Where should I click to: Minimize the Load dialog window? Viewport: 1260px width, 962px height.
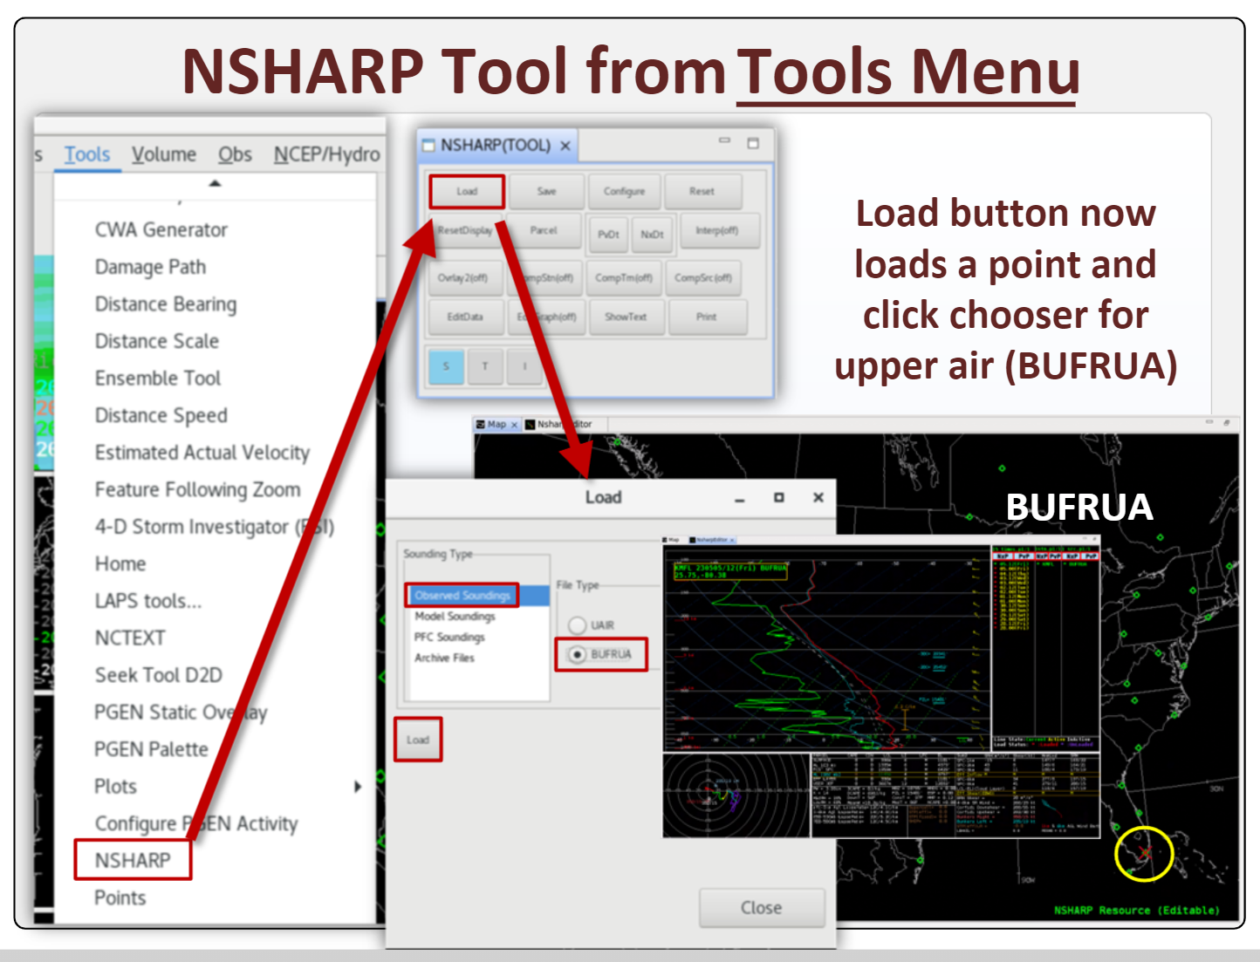(x=740, y=499)
